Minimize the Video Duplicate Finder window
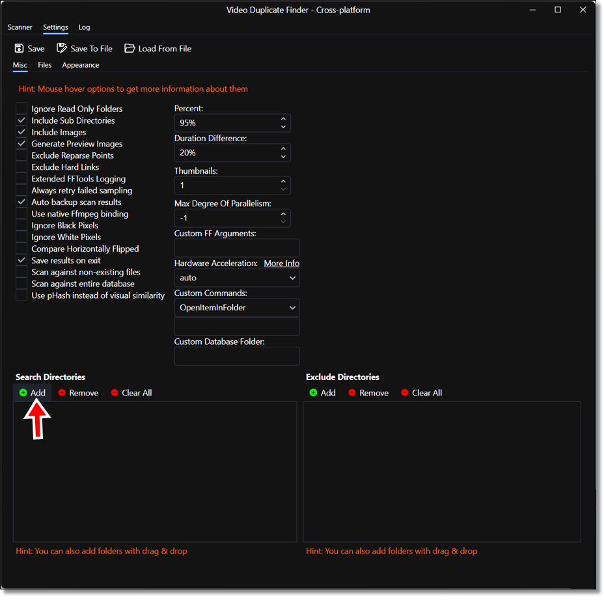Viewport: 604px width, 607px height. coord(533,10)
